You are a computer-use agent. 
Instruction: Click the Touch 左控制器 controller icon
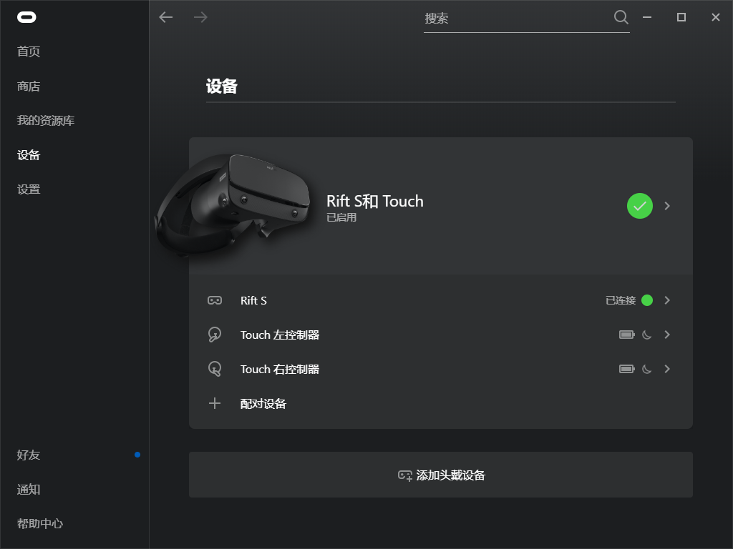[x=214, y=335]
